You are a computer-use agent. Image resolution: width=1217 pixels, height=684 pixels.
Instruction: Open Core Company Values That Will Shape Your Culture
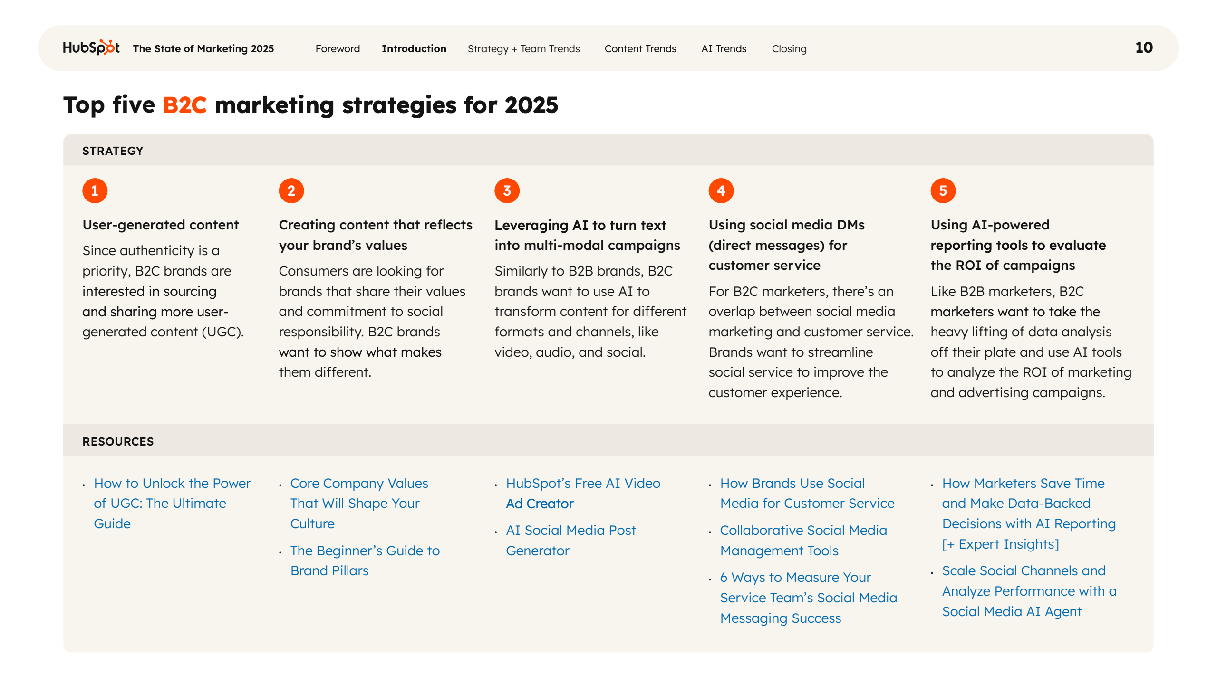[359, 503]
